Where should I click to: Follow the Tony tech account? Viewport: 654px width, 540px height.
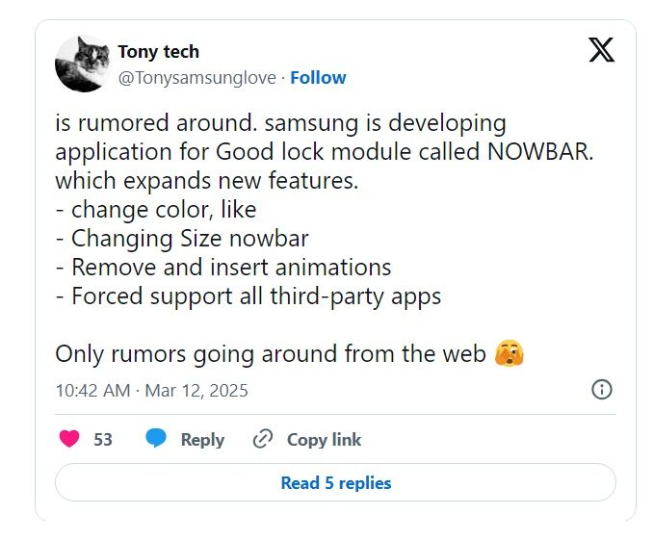tap(318, 77)
